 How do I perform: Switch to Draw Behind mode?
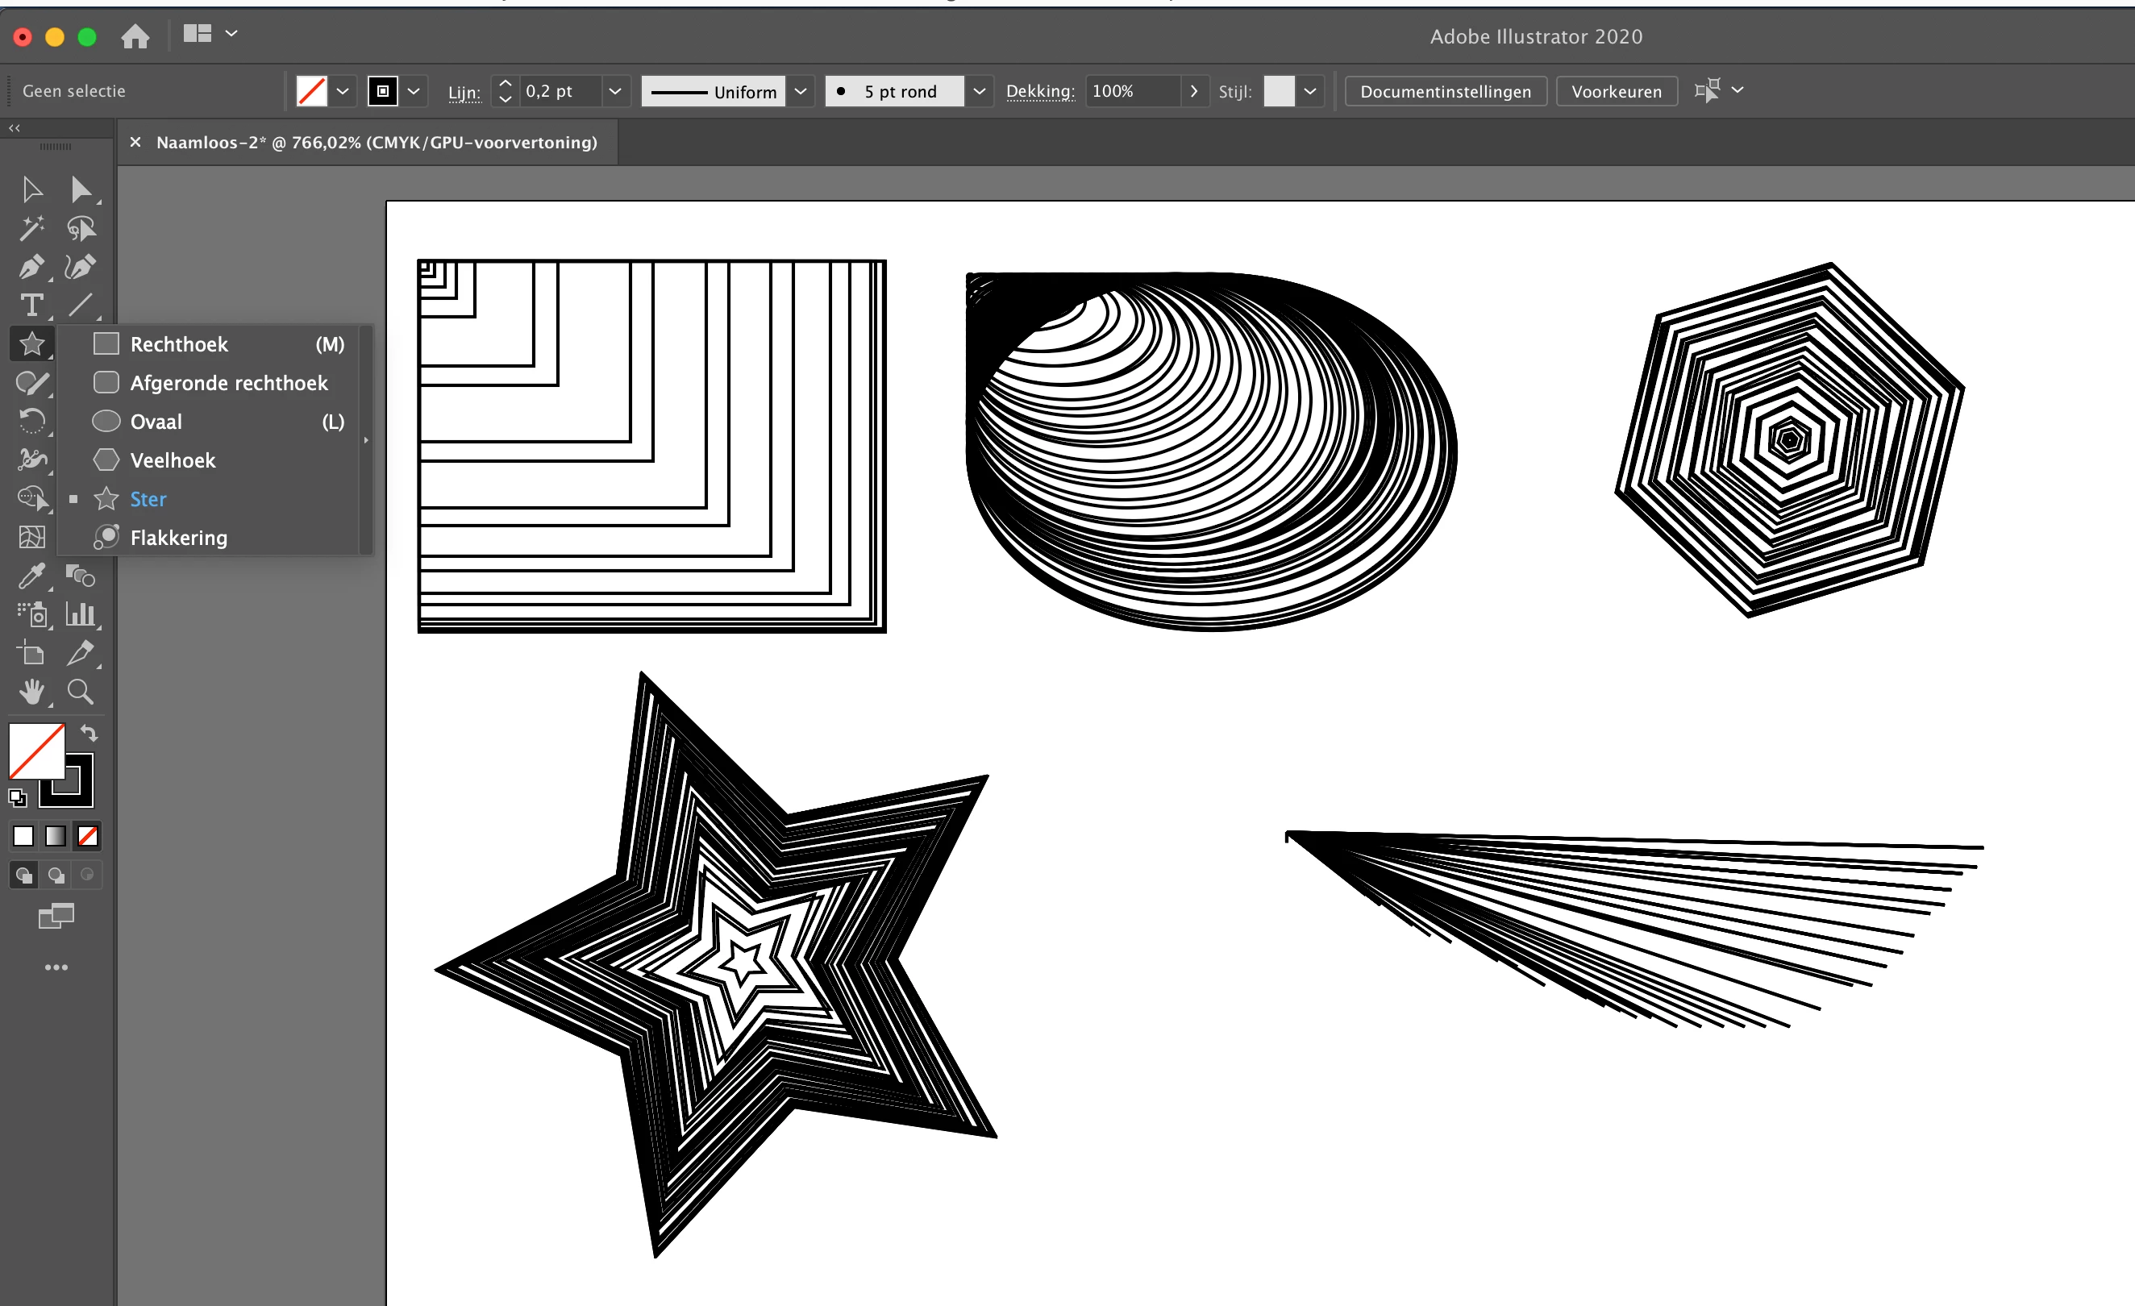56,876
